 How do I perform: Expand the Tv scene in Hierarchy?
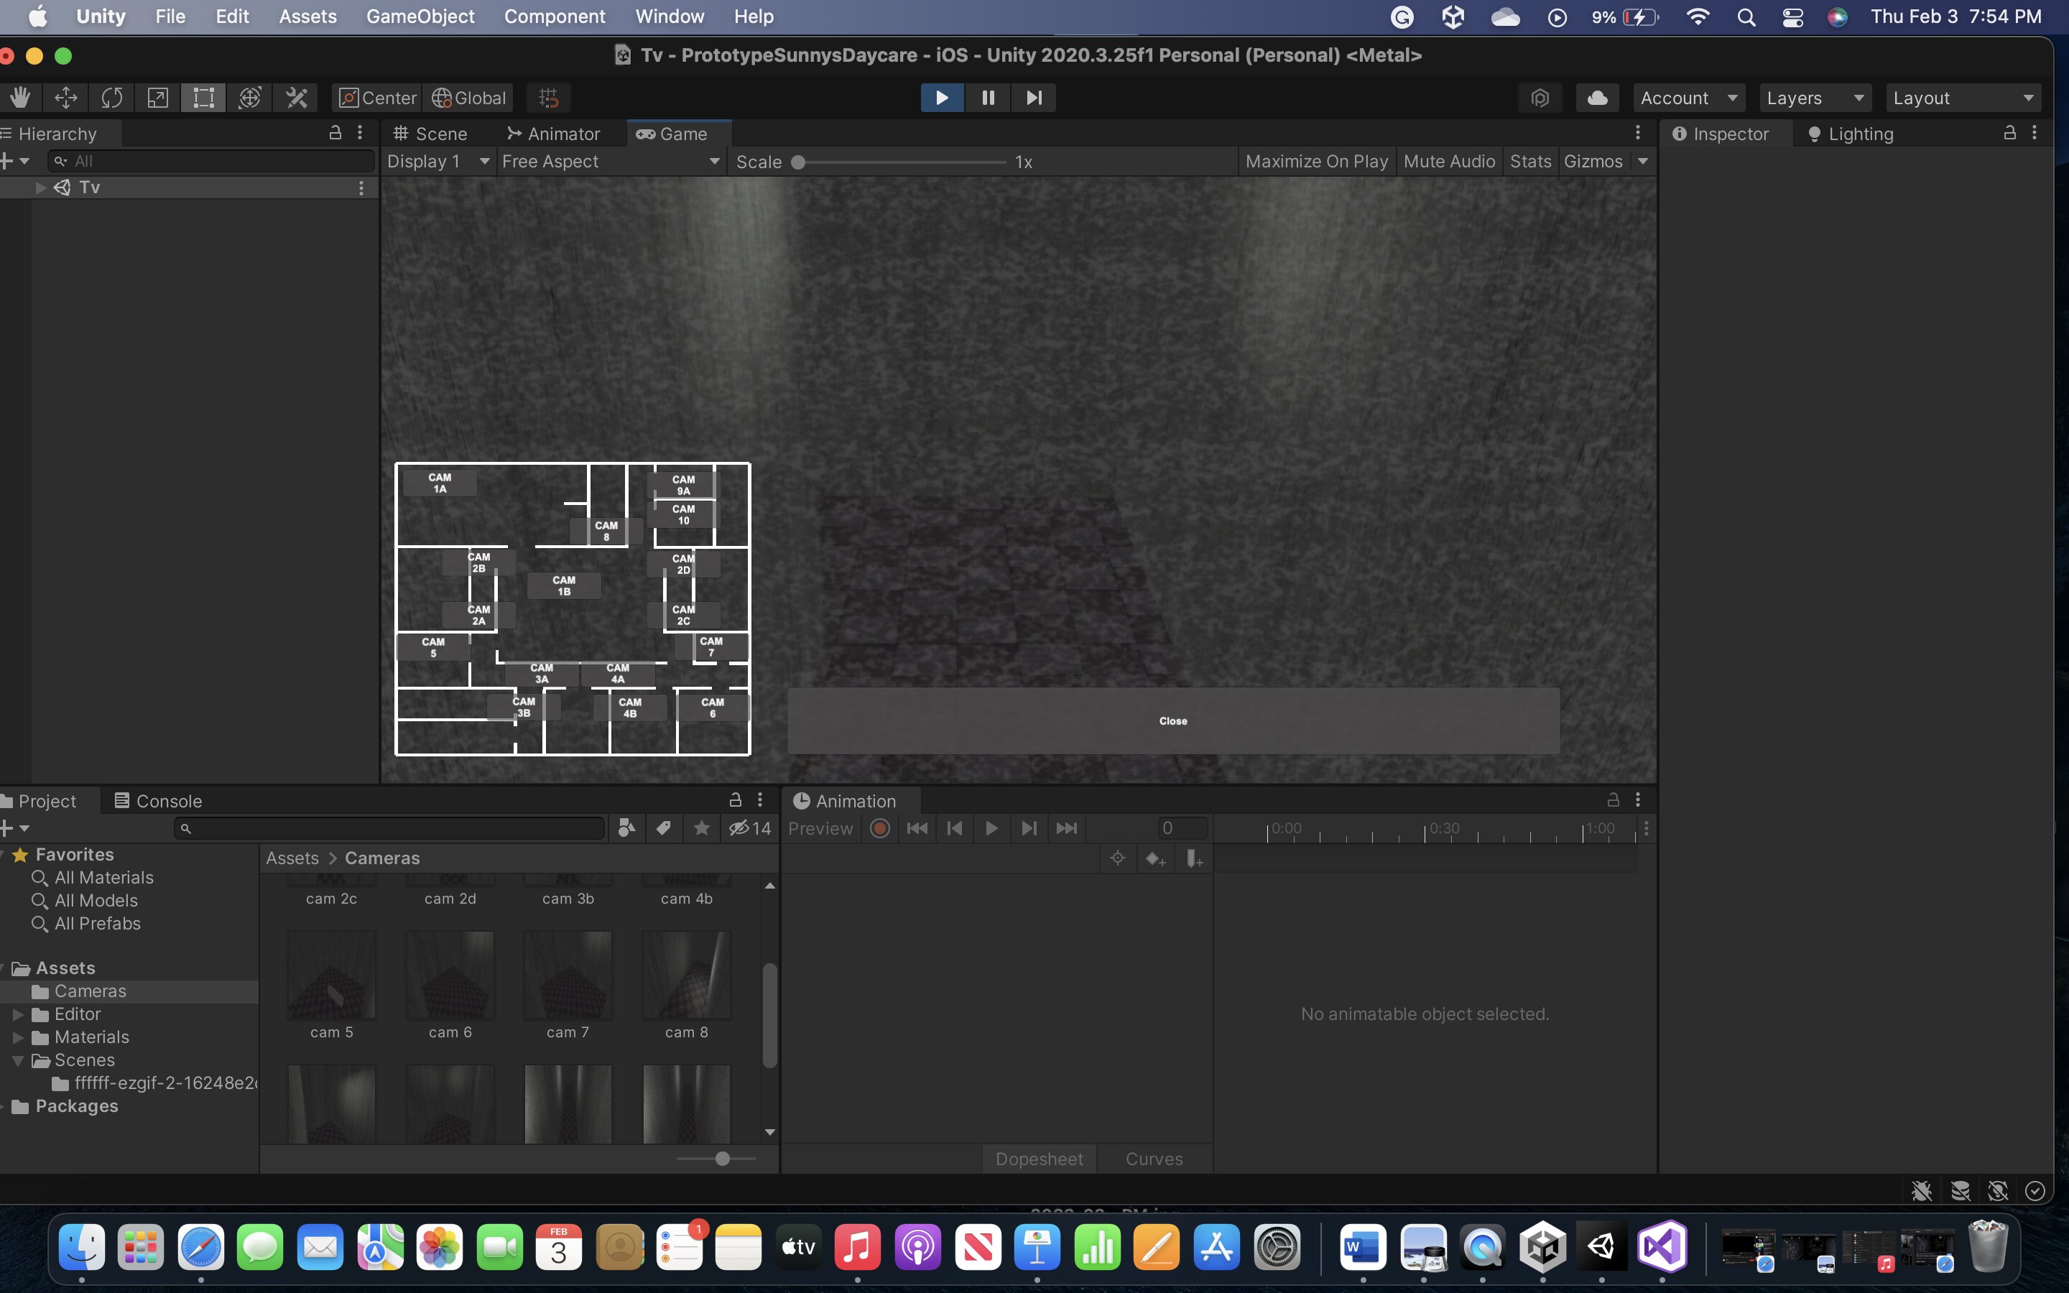point(40,187)
